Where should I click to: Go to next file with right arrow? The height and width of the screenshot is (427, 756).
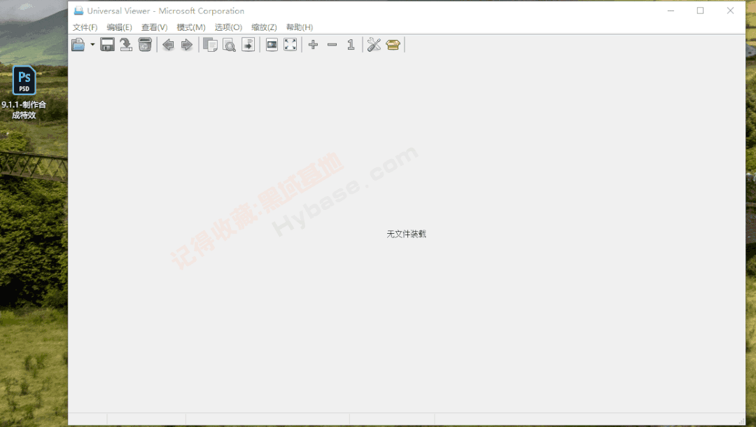tap(187, 45)
